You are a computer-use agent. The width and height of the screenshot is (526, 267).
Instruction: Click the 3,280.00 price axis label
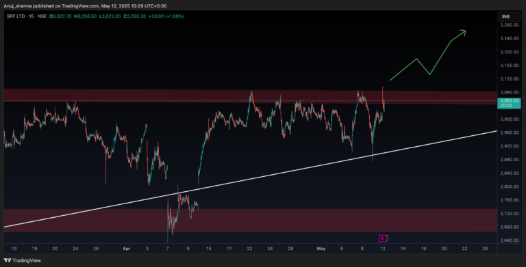510,25
